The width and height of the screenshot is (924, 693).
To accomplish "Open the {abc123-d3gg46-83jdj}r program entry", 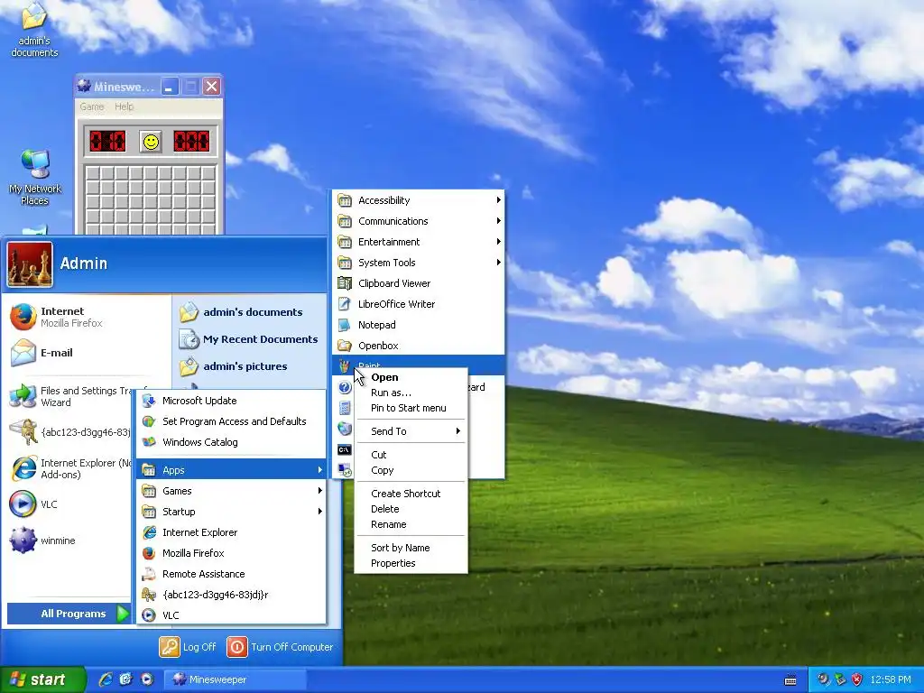I will point(231,595).
